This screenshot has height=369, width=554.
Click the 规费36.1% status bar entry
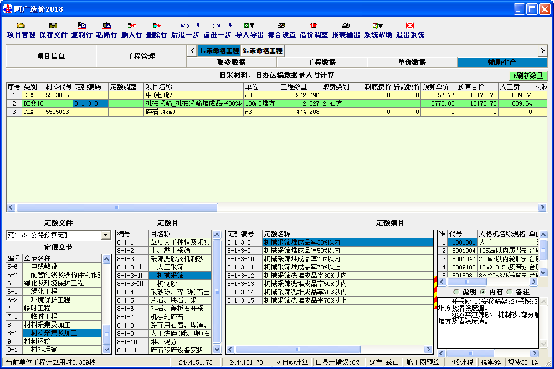click(523, 362)
